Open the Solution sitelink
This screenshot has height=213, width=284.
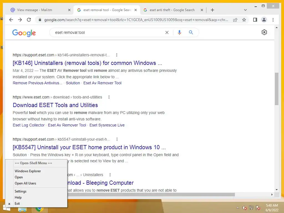tap(73, 83)
